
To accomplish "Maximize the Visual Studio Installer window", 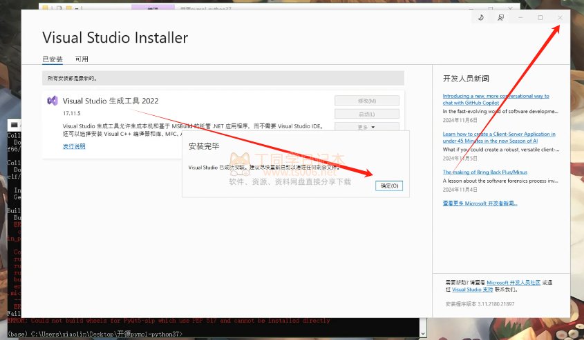I will click(540, 17).
